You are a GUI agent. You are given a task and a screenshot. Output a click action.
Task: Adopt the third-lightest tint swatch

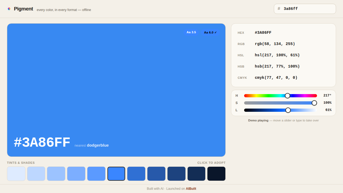pos(56,174)
